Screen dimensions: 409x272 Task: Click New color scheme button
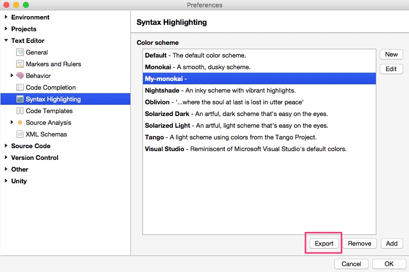(391, 55)
